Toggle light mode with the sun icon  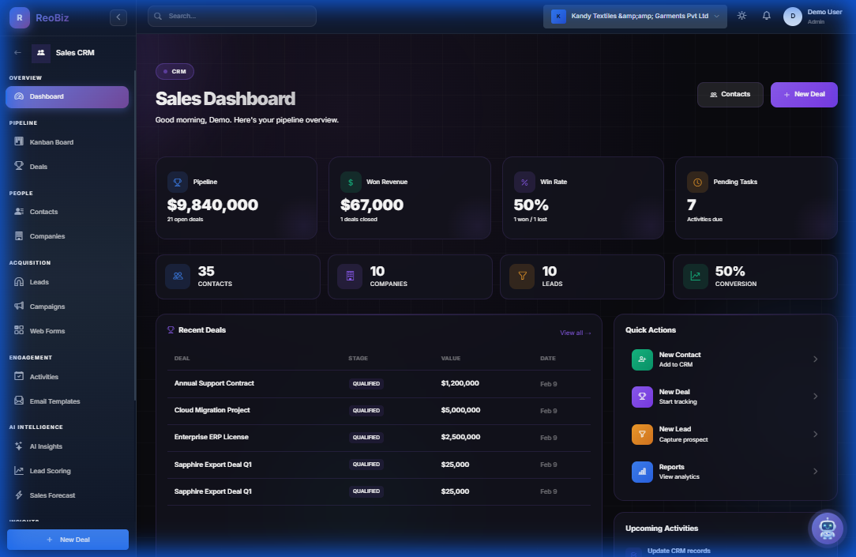tap(741, 15)
